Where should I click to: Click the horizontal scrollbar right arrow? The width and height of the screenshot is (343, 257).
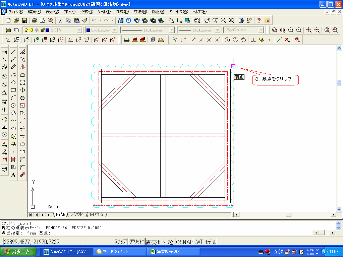(x=333, y=214)
